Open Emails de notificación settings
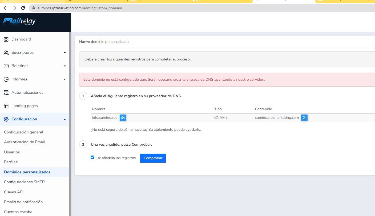 23,202
